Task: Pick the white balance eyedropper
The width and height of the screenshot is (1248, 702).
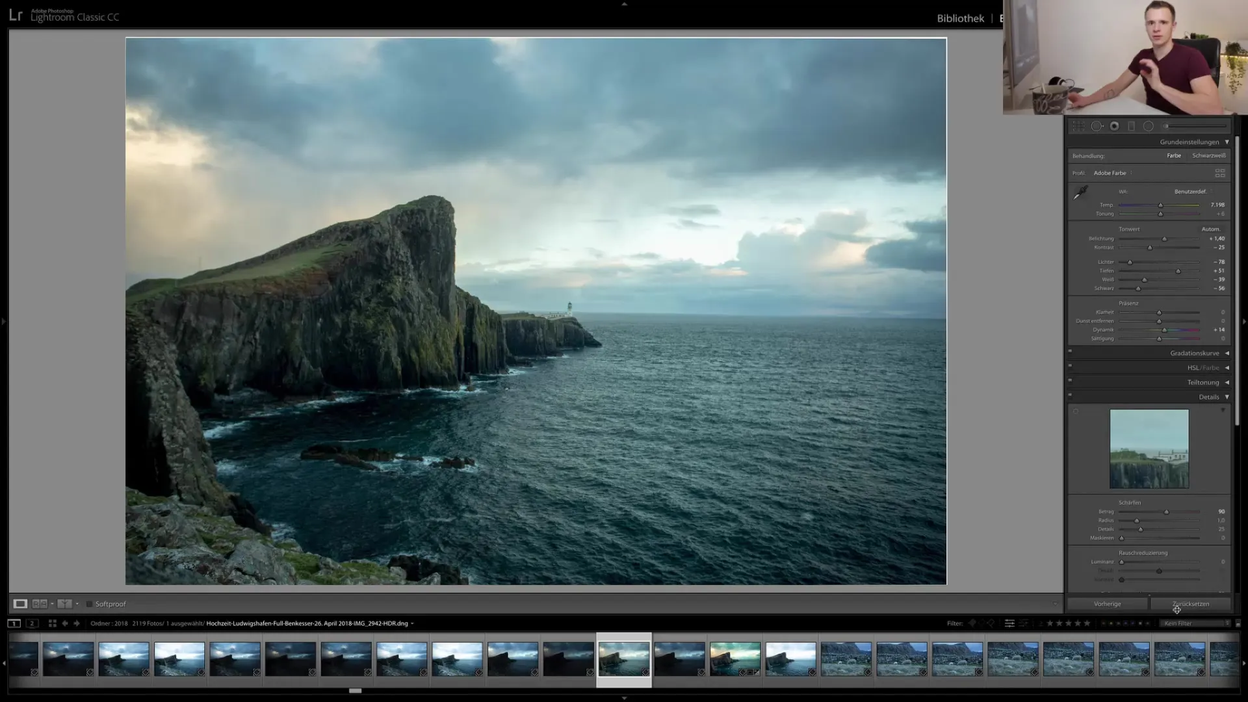Action: coord(1080,193)
